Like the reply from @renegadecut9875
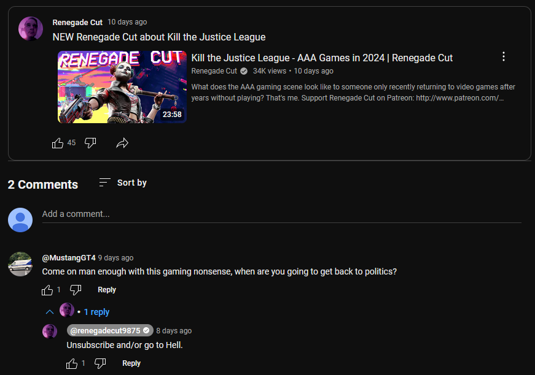 click(x=72, y=364)
